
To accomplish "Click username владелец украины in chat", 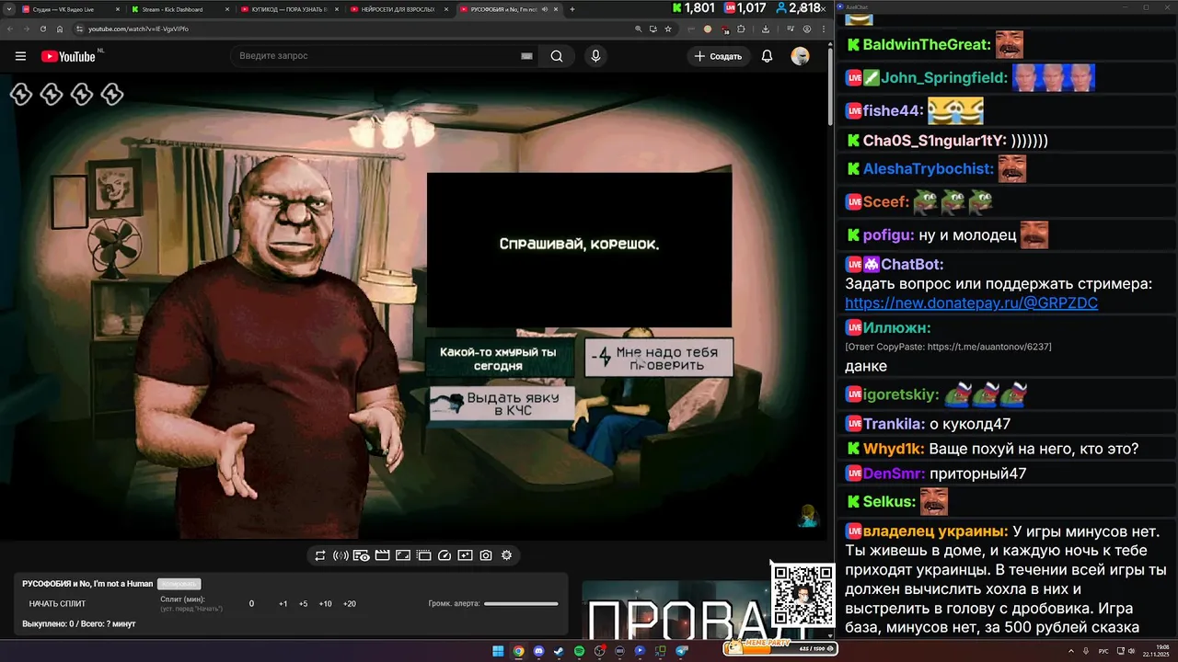I will 935,531.
